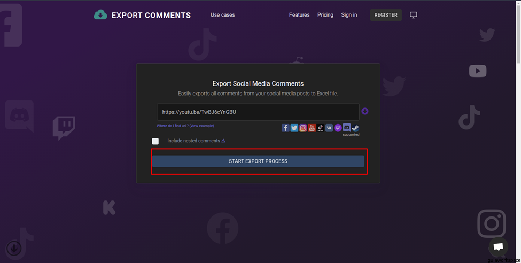Click the 'Export Social Media Comments' heading
The width and height of the screenshot is (521, 263).
258,83
